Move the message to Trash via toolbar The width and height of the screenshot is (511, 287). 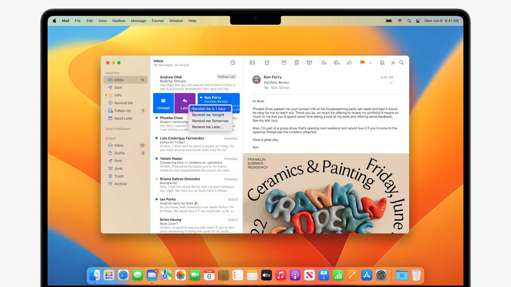(x=296, y=63)
